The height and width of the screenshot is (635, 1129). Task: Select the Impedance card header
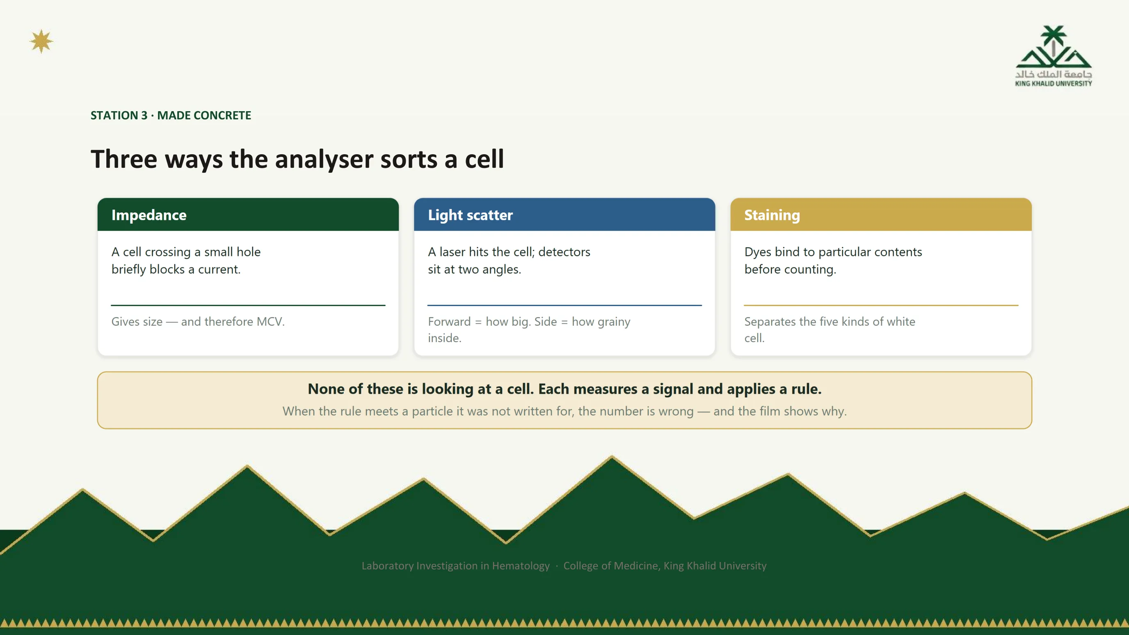248,215
